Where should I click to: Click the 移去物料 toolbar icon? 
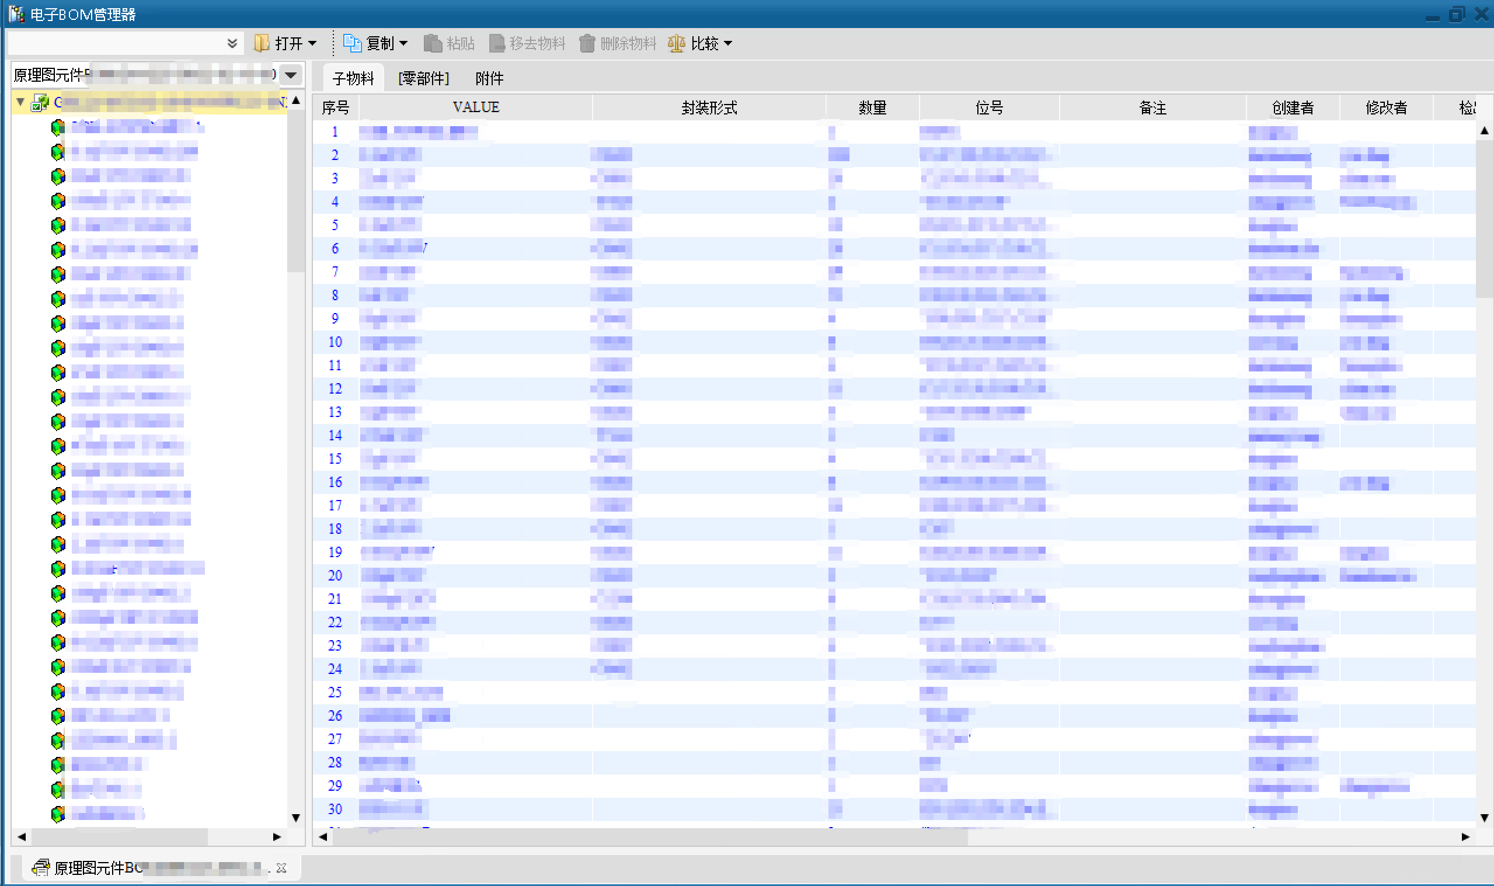[497, 43]
